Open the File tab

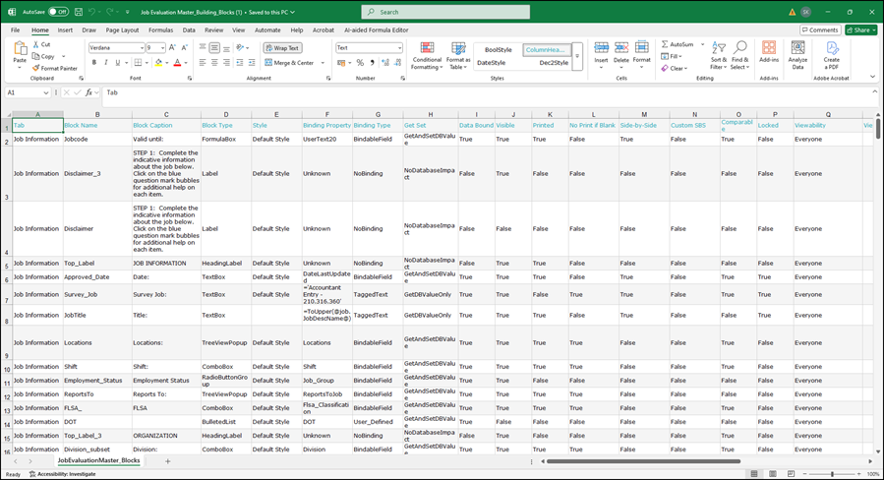coord(15,30)
